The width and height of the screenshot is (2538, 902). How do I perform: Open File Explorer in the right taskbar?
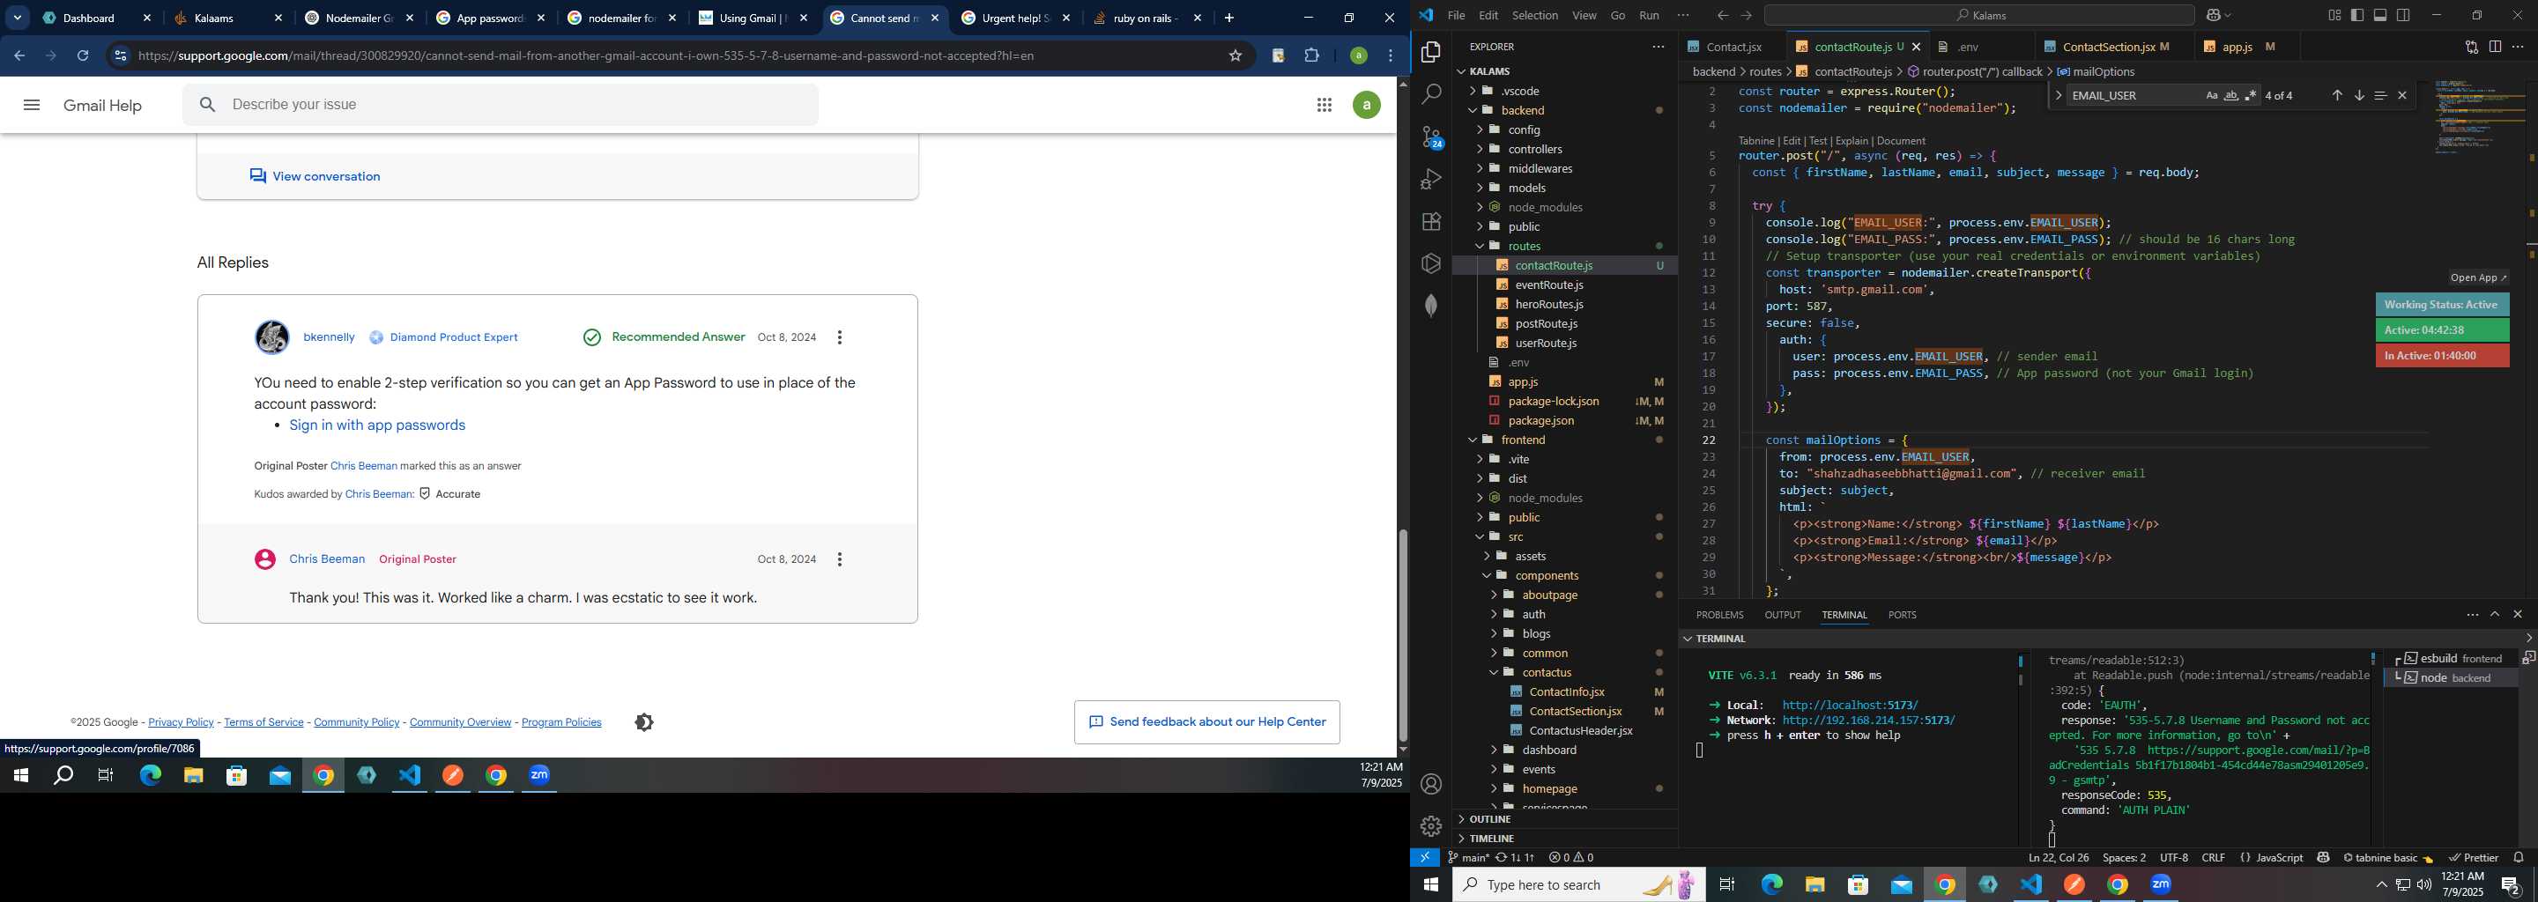point(1814,884)
